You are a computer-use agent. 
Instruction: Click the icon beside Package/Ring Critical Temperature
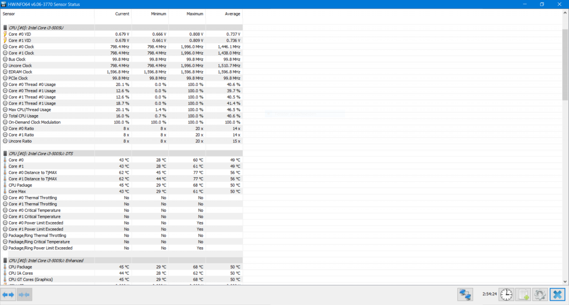[5, 241]
